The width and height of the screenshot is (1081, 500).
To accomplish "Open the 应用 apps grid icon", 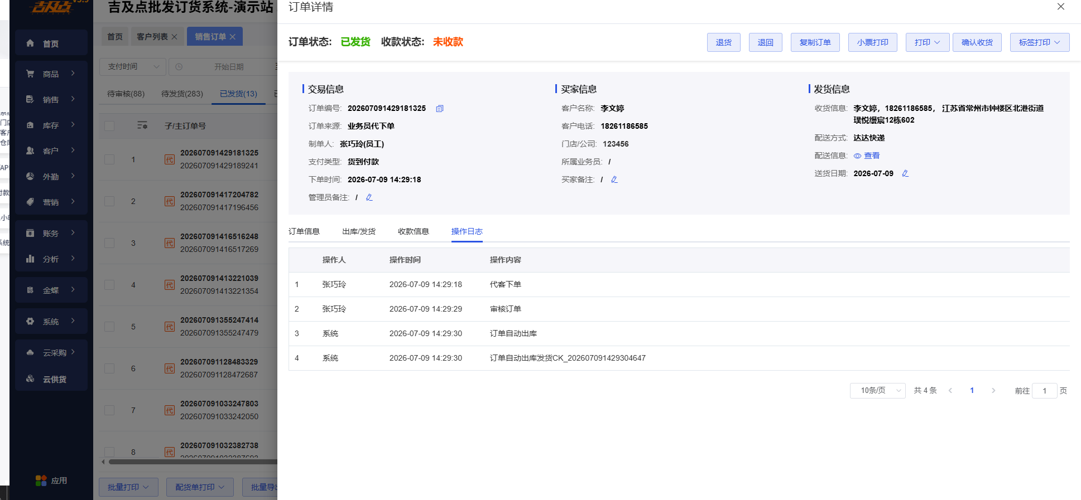I will tap(41, 480).
